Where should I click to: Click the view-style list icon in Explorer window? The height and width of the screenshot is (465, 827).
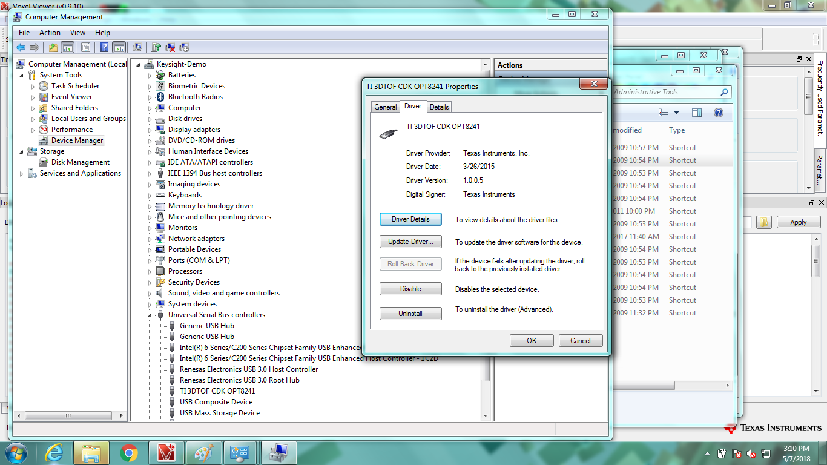664,113
